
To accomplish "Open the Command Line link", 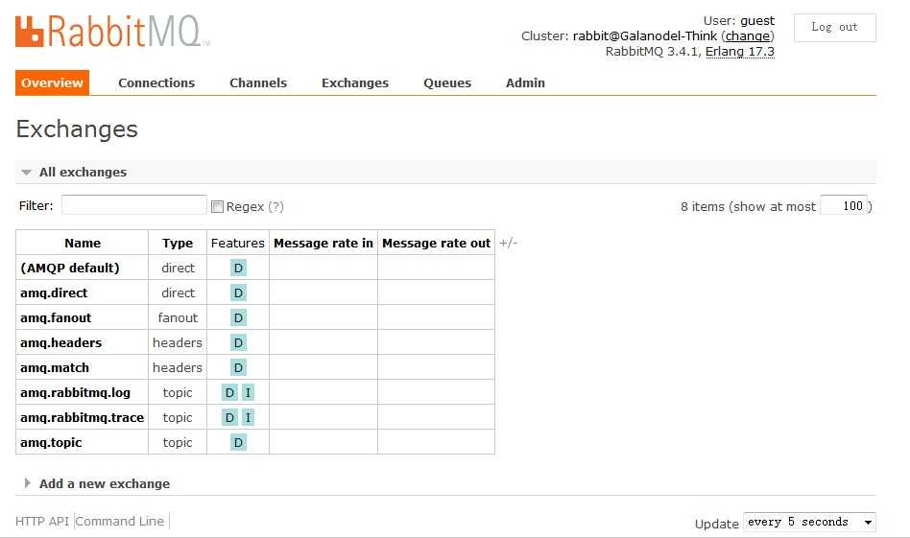I will [x=120, y=521].
